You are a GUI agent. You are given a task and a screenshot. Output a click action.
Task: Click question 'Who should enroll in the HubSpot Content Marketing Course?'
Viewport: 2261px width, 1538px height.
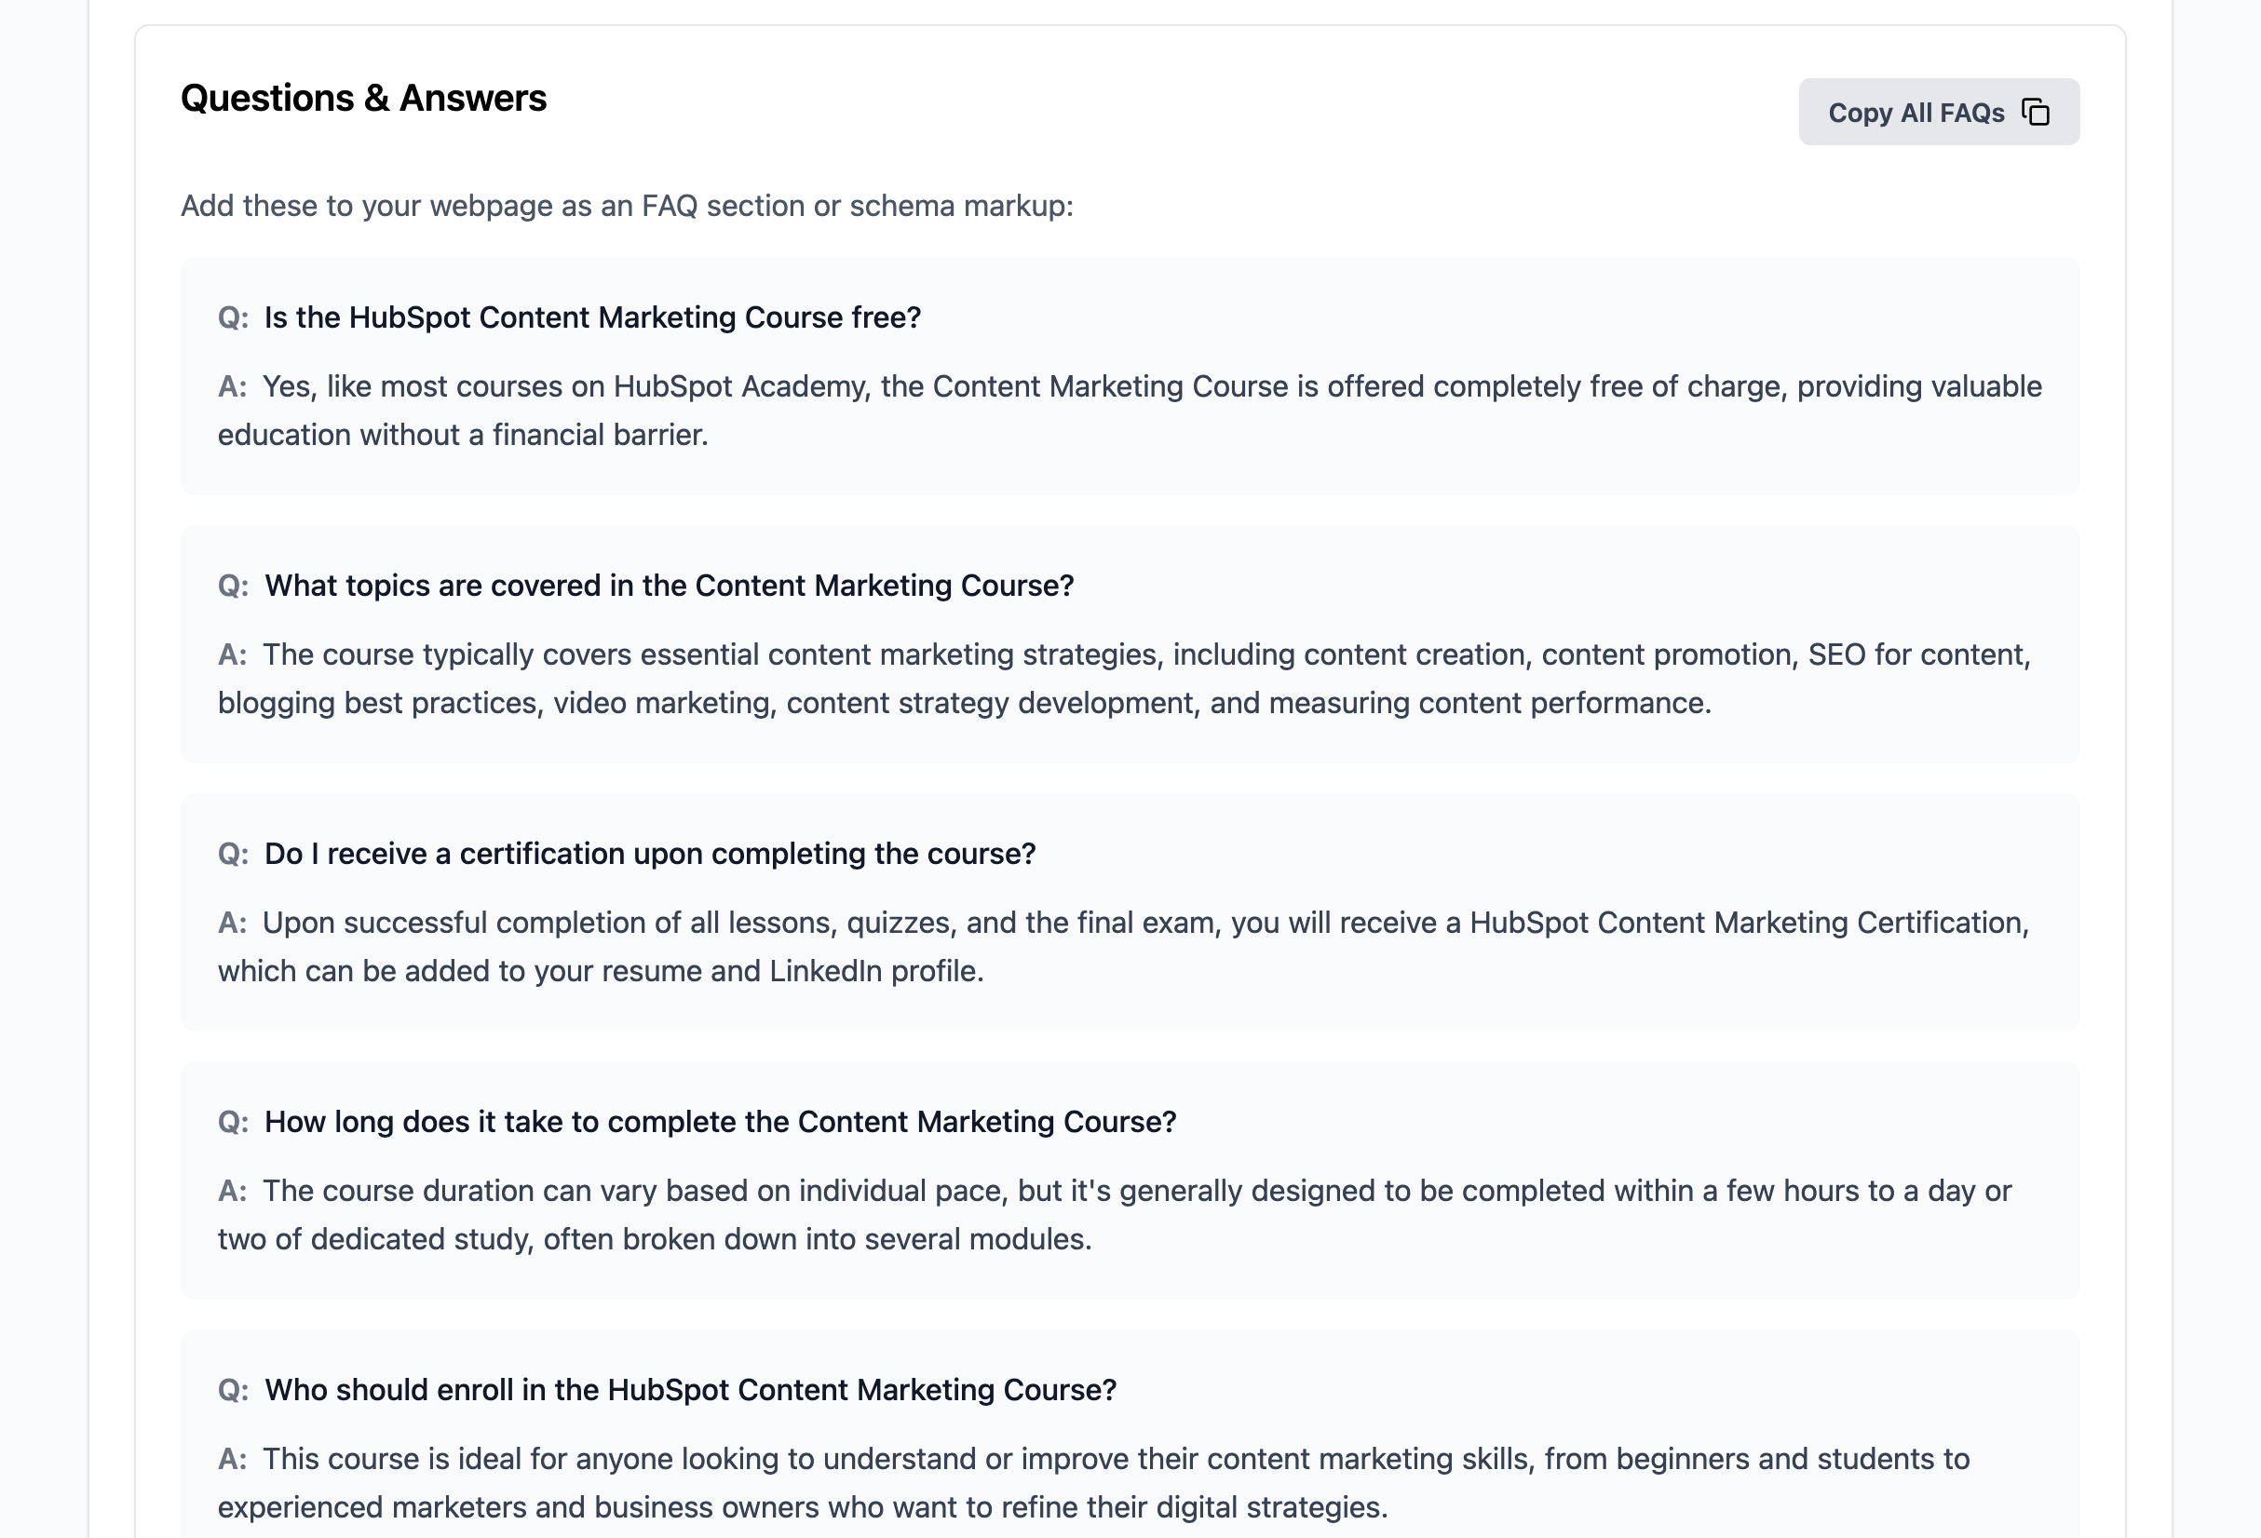click(x=691, y=1389)
